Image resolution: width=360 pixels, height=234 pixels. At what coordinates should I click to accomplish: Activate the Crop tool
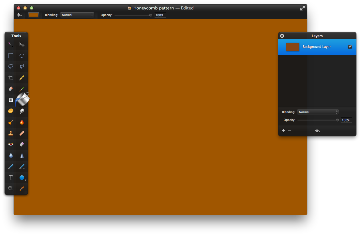click(11, 78)
